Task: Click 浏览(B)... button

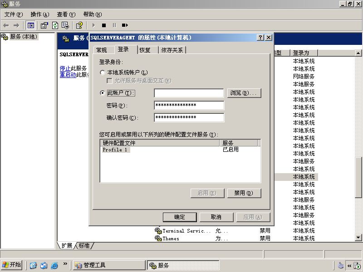Action: click(244, 93)
